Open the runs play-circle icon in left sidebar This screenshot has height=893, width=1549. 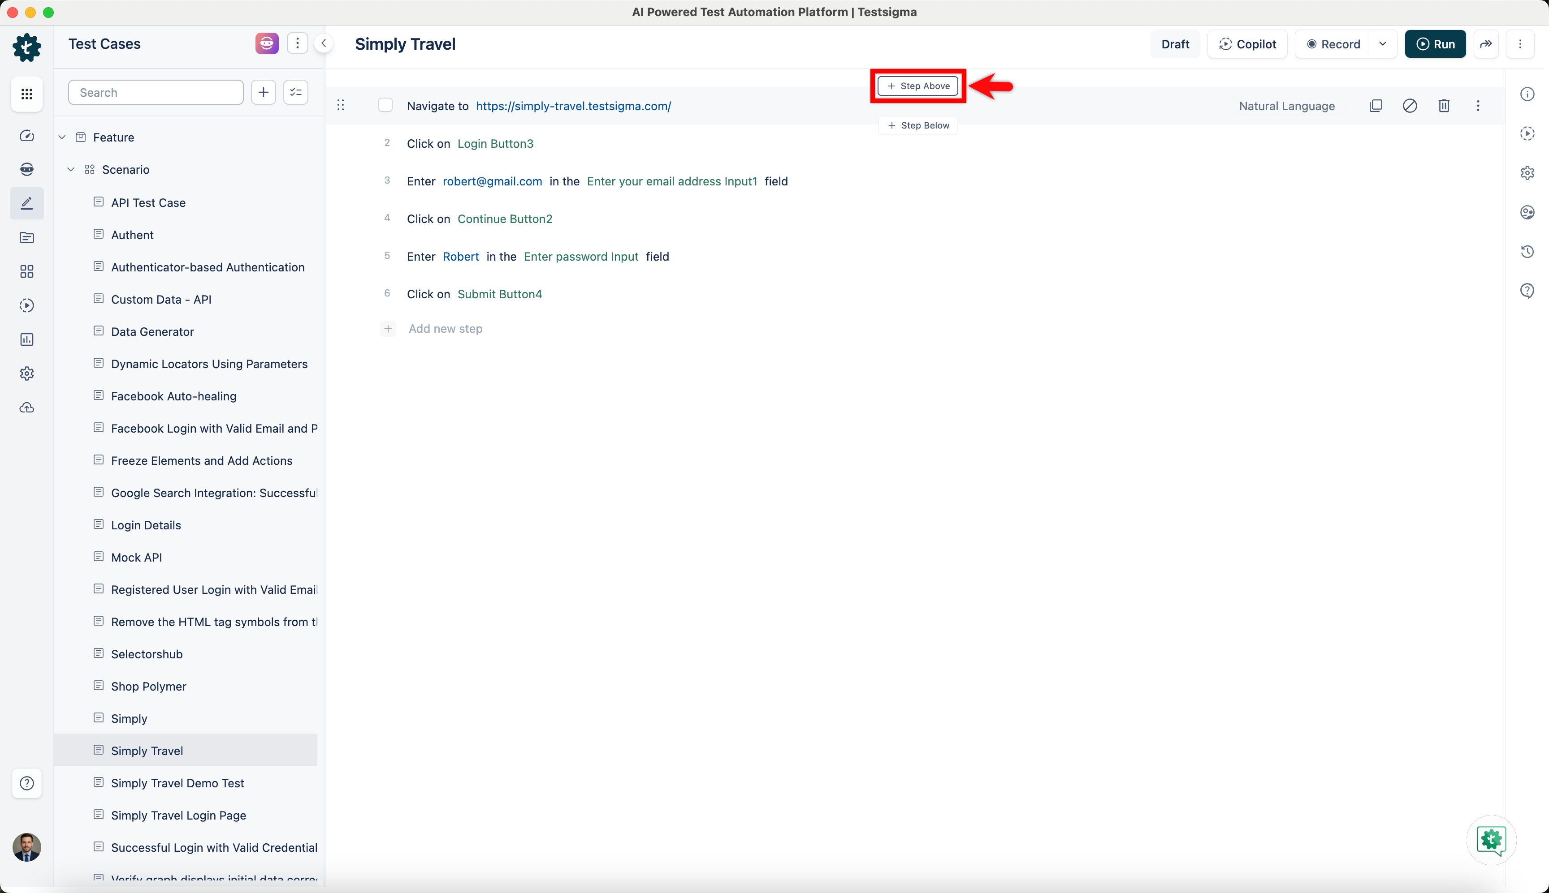(26, 305)
